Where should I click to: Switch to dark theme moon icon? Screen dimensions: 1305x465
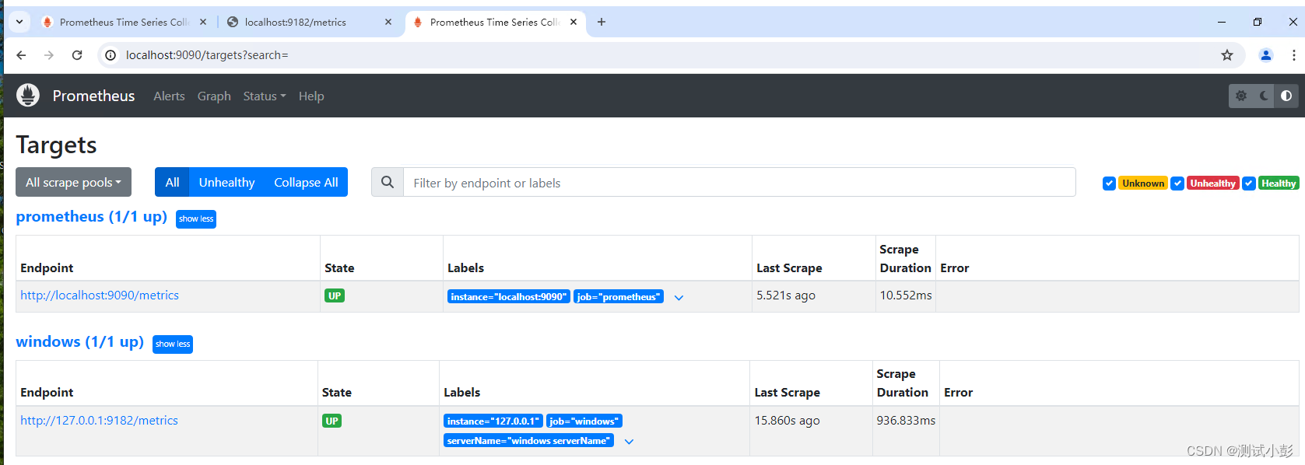pos(1264,96)
